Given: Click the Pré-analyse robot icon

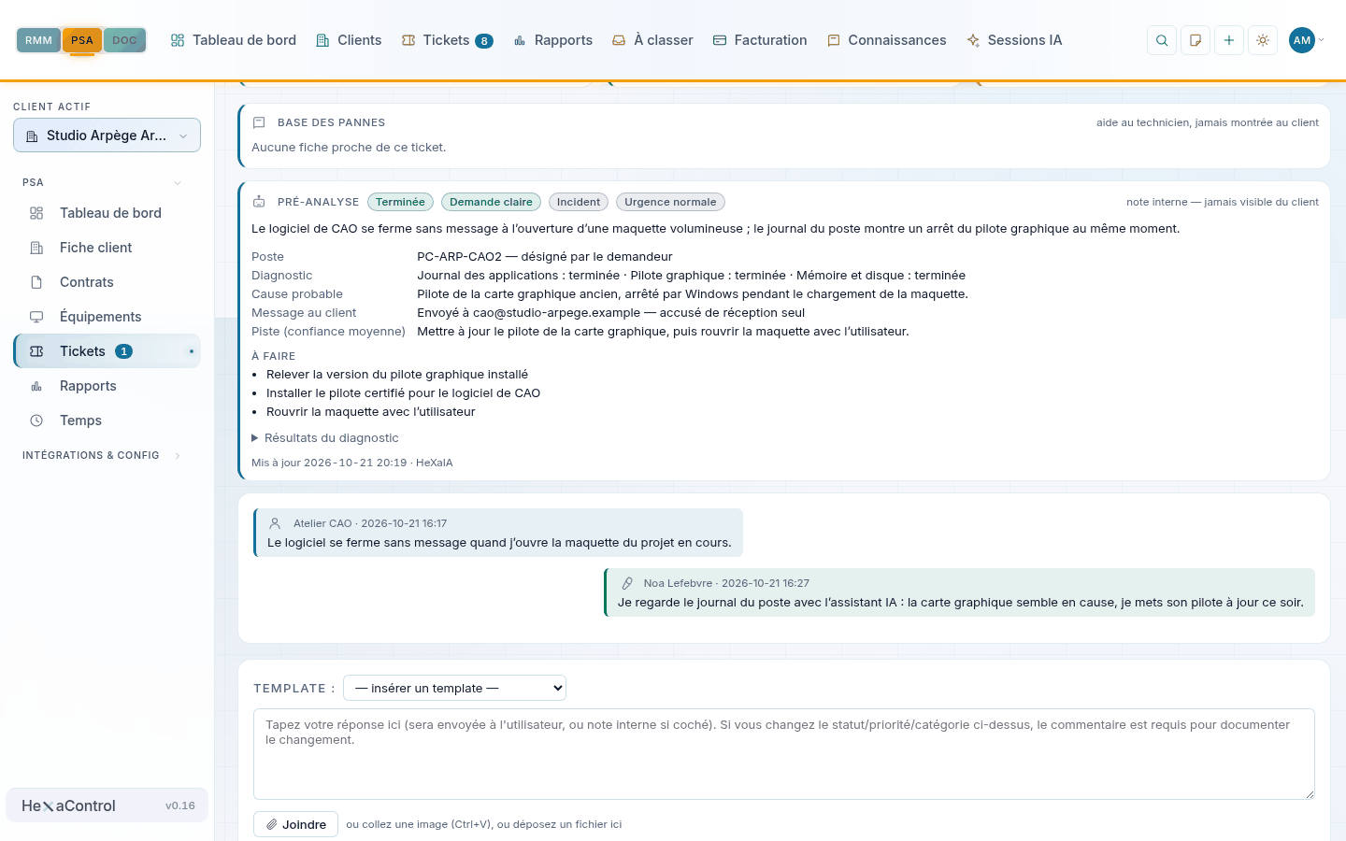Looking at the screenshot, I should coord(259,202).
